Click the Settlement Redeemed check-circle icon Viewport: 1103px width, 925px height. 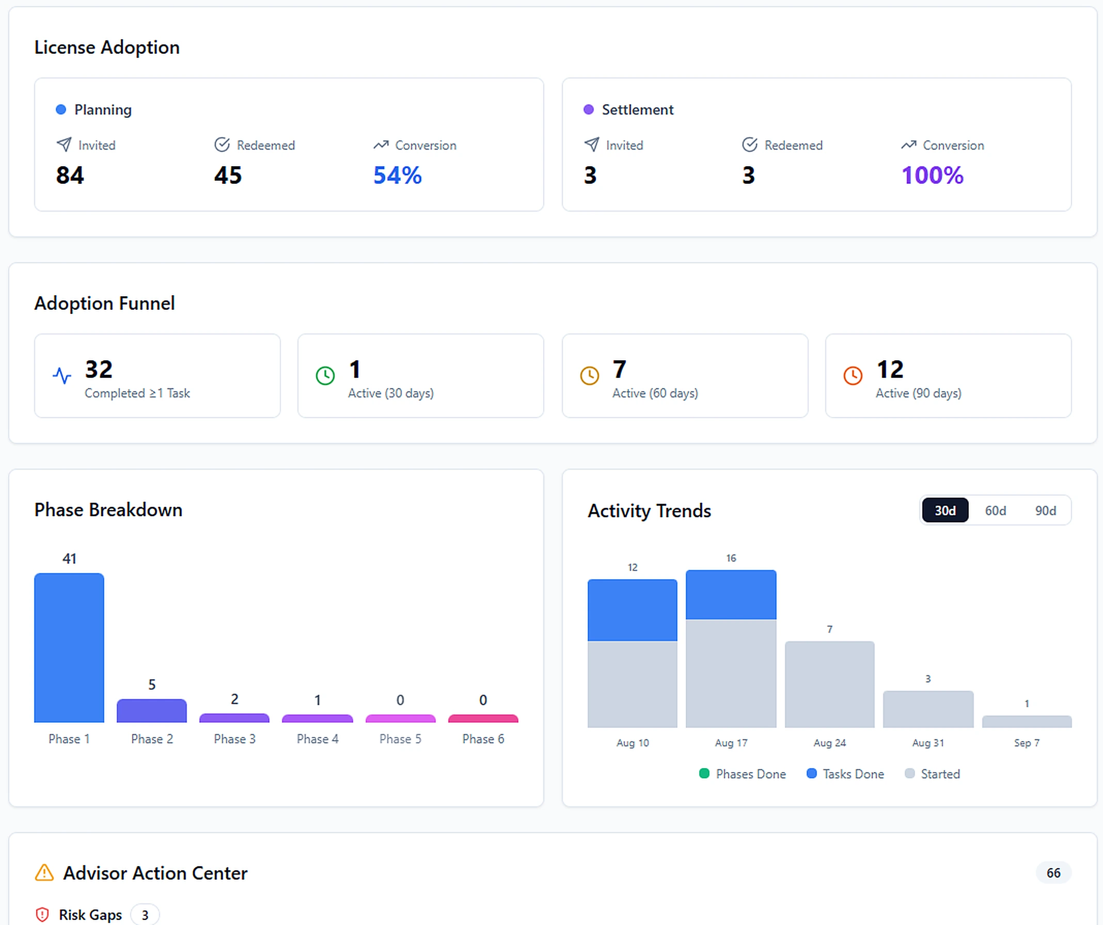coord(749,145)
